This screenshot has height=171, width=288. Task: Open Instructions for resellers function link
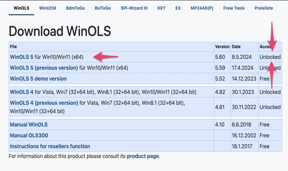[50, 146]
